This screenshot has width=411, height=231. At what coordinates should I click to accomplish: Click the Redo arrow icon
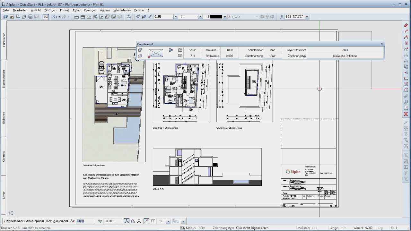point(64,17)
